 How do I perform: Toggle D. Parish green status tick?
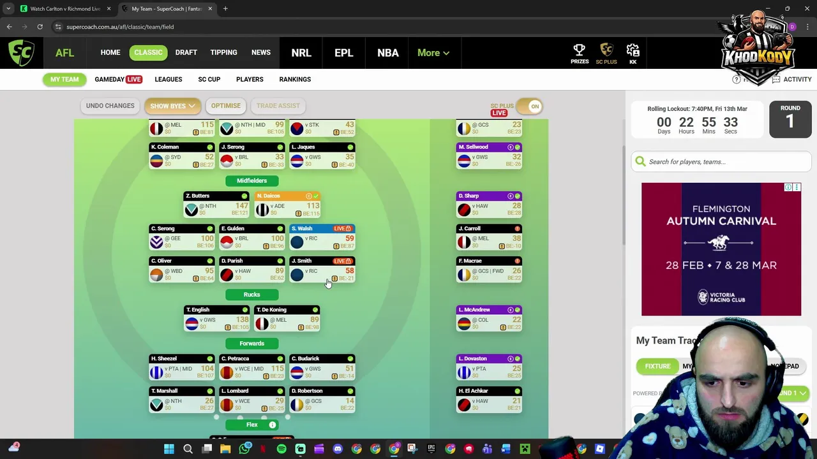click(x=280, y=261)
